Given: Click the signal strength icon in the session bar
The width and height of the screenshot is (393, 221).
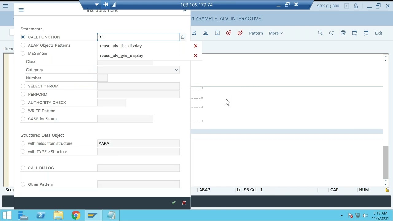Looking at the screenshot, I should click(x=114, y=5).
